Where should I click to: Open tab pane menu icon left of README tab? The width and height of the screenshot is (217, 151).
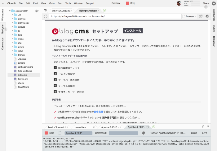(x=45, y=10)
